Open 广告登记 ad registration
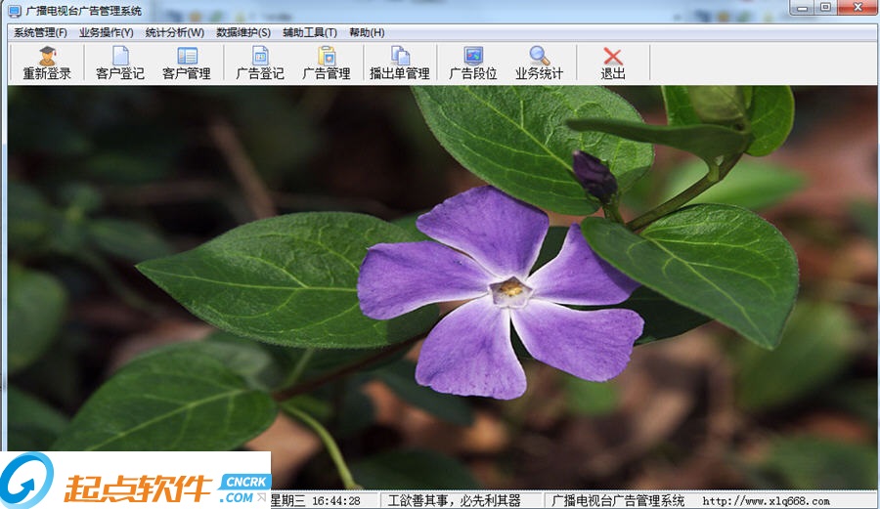 pos(260,64)
